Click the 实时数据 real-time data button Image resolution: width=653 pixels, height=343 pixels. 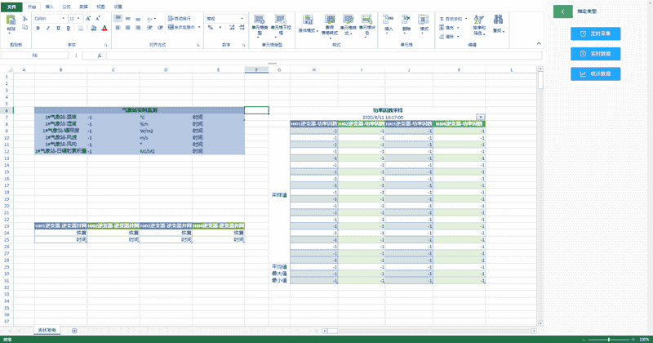pos(596,54)
